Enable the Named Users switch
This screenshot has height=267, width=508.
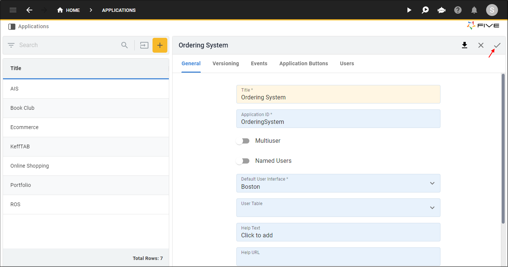[243, 161]
